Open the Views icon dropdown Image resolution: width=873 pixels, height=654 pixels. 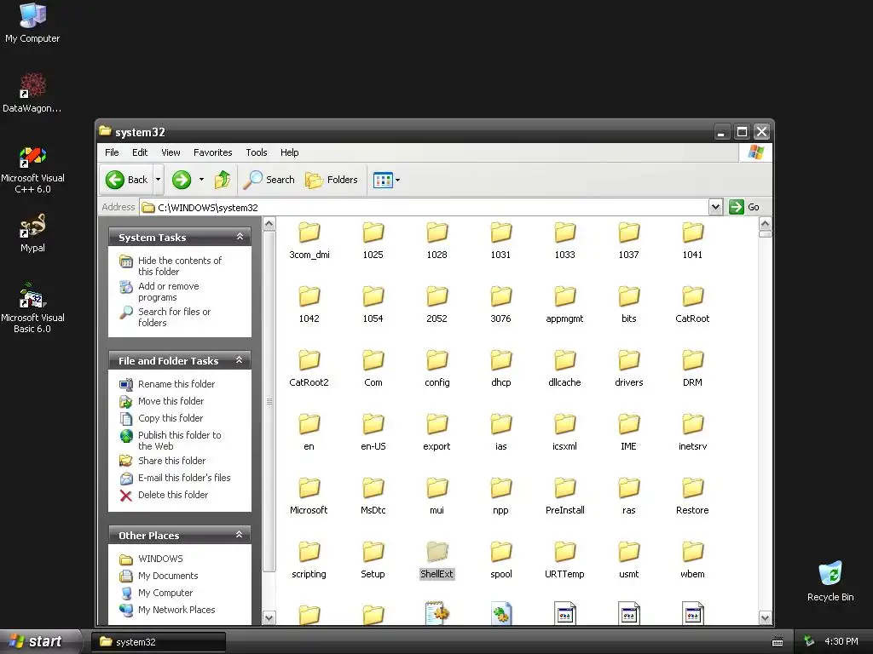[x=386, y=181]
